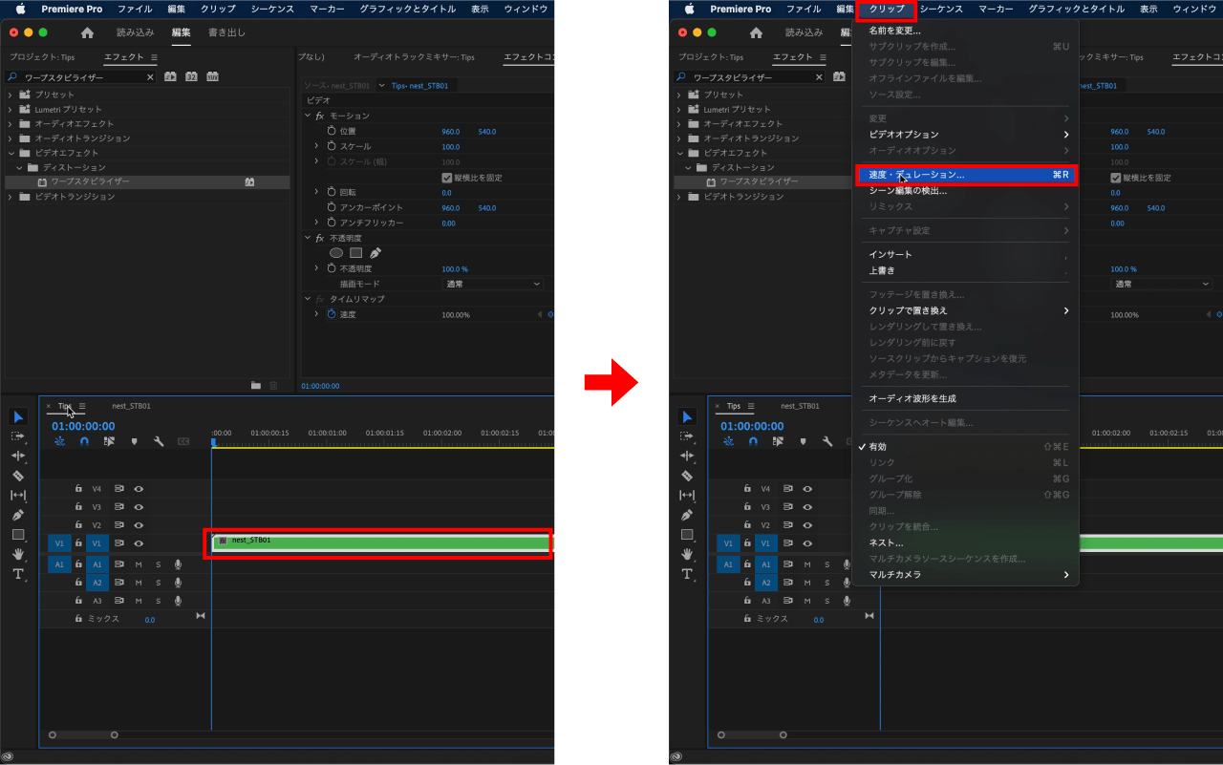Select ワープスタビライザー effect in left Effects panel
1223x765 pixels.
[90, 181]
